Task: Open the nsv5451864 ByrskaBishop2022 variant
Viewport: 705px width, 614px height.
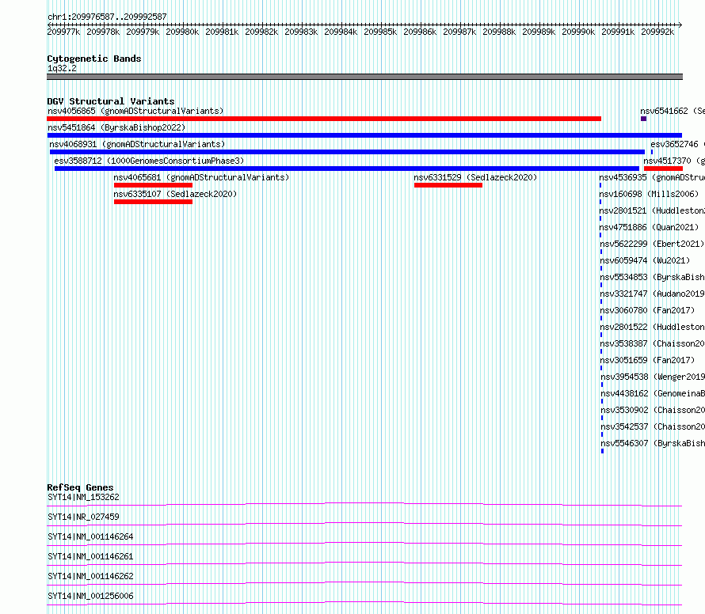Action: pyautogui.click(x=116, y=127)
